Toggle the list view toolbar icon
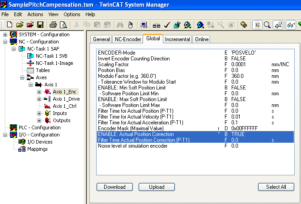Image resolution: width=301 pixels, height=204 pixels. tap(258, 25)
